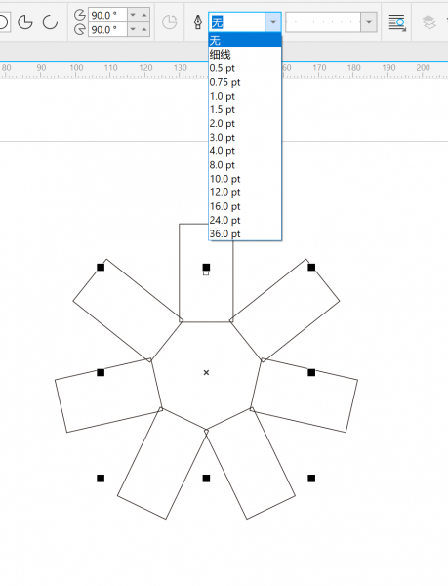Select 10.0 pt outline width
The image size is (448, 586).
245,179
